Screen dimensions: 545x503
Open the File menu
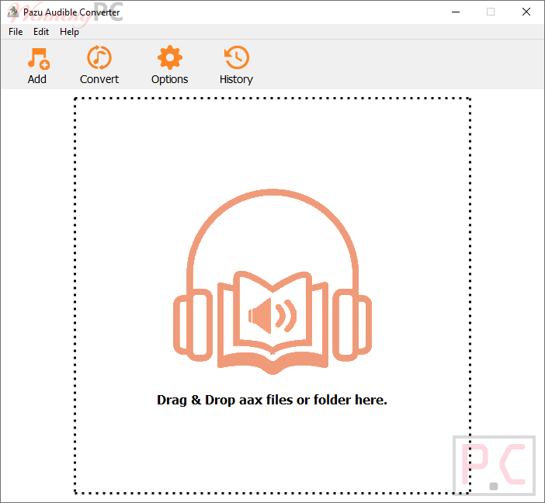16,32
